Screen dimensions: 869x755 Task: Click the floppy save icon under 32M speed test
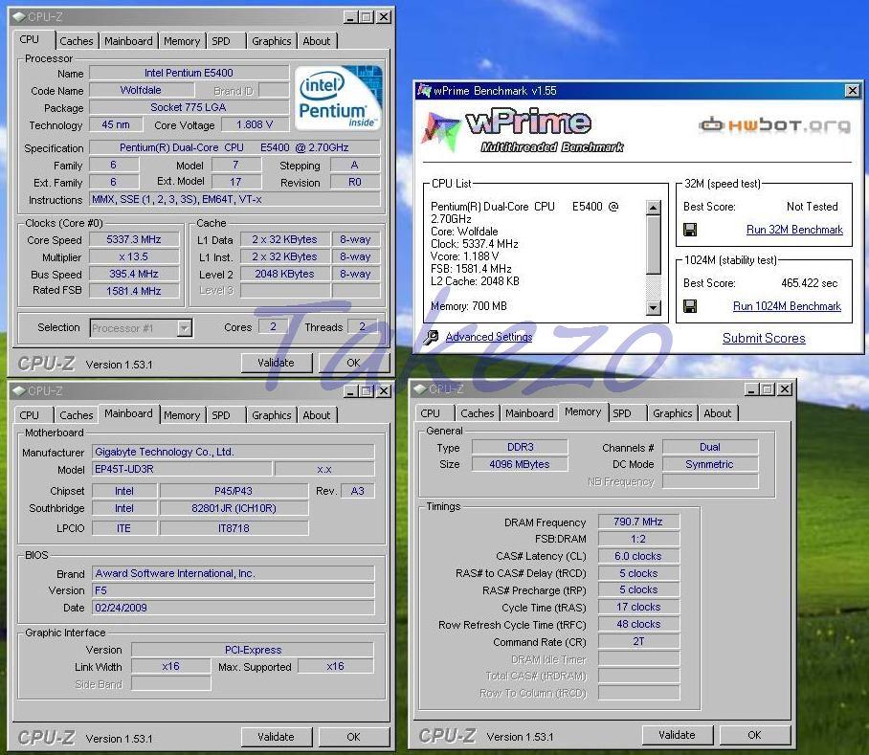click(x=690, y=230)
